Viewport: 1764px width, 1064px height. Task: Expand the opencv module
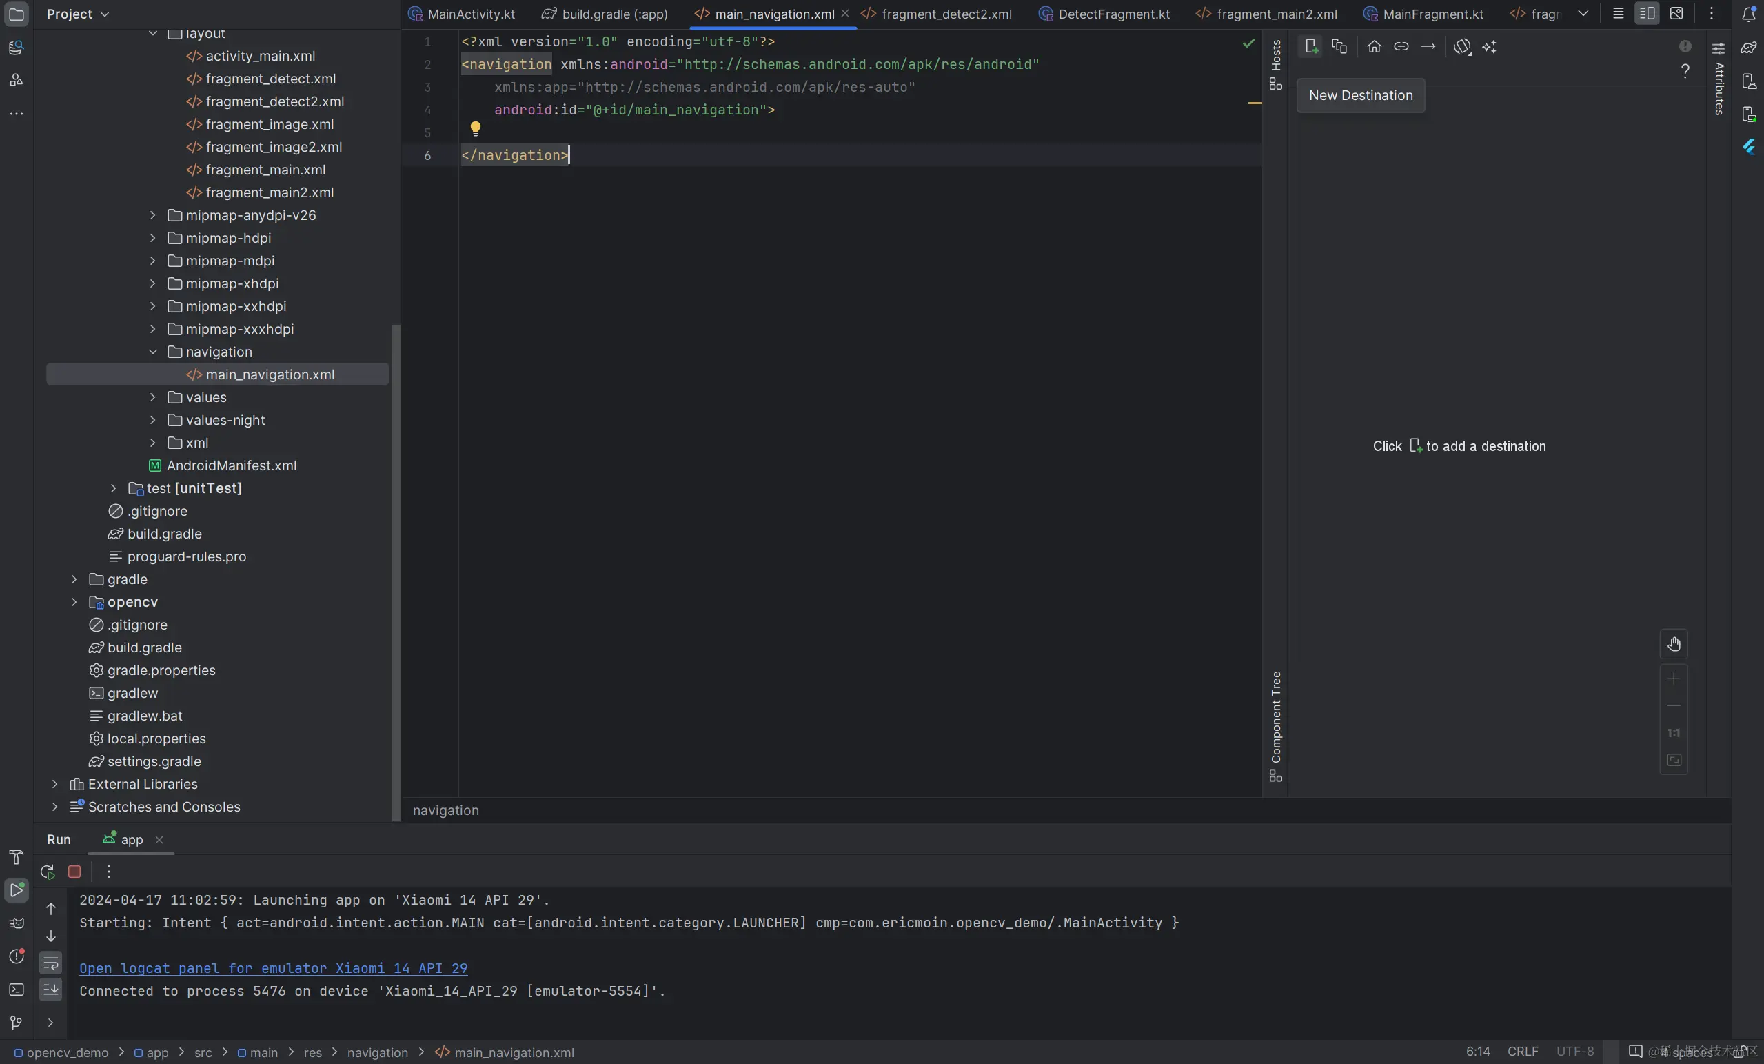pyautogui.click(x=74, y=602)
